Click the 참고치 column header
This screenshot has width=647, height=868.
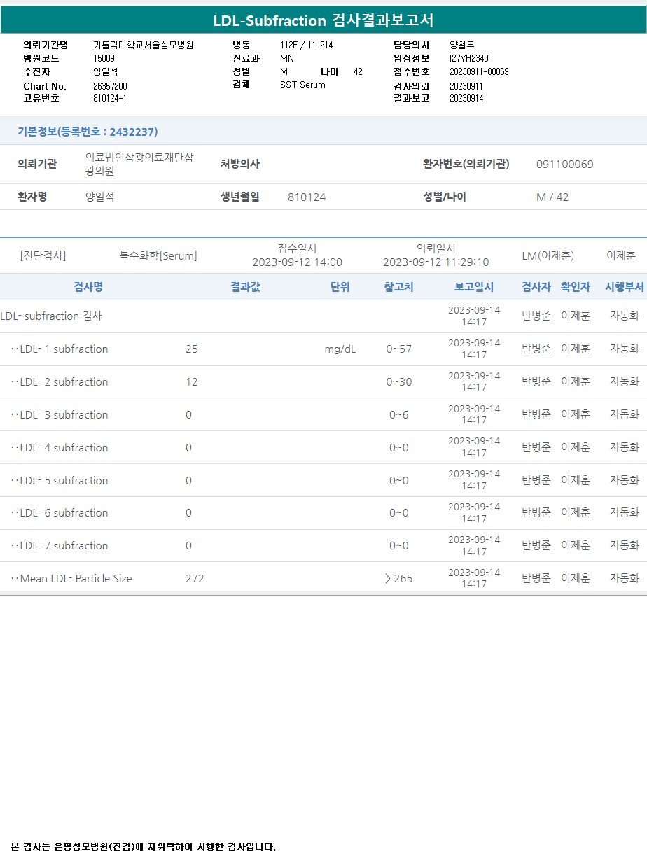tap(398, 287)
